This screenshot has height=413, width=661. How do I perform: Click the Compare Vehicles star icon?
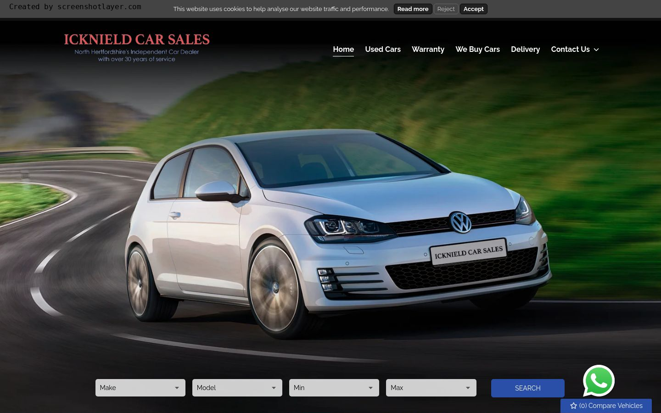click(x=573, y=406)
